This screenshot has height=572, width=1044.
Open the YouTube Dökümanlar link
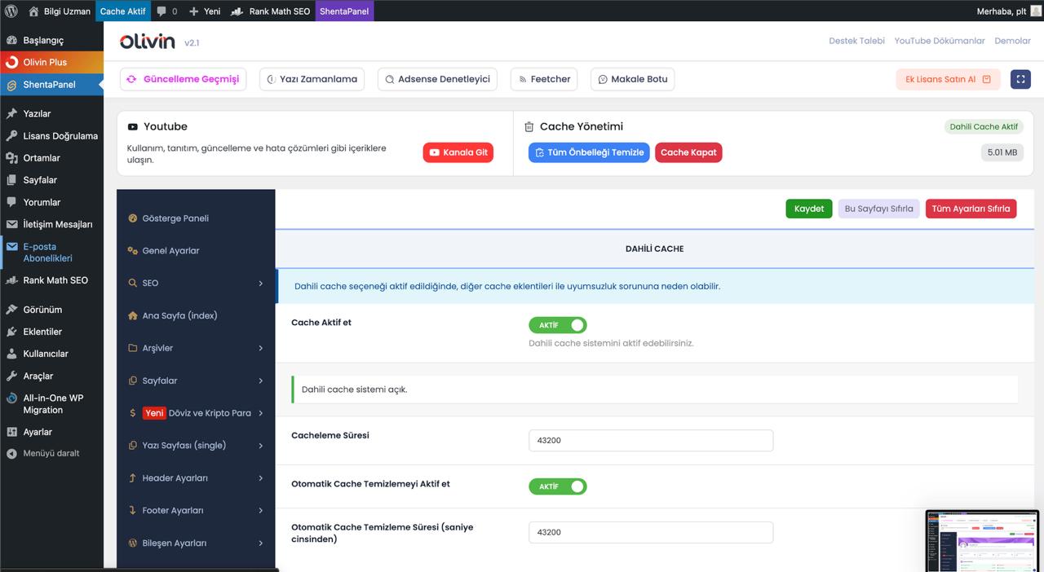[940, 41]
